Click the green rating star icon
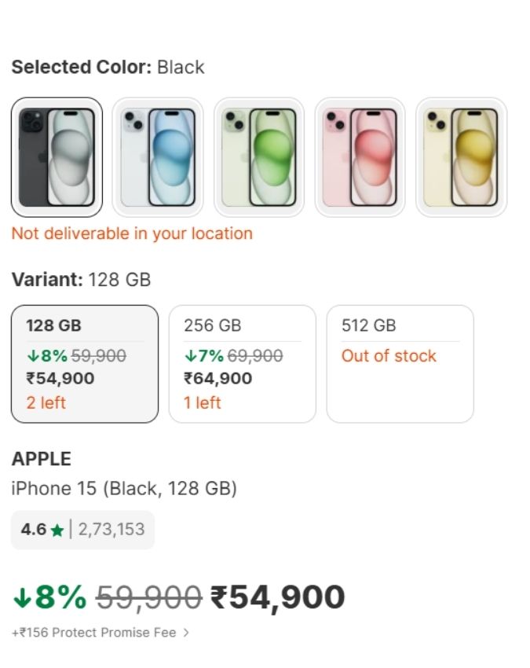 [57, 530]
